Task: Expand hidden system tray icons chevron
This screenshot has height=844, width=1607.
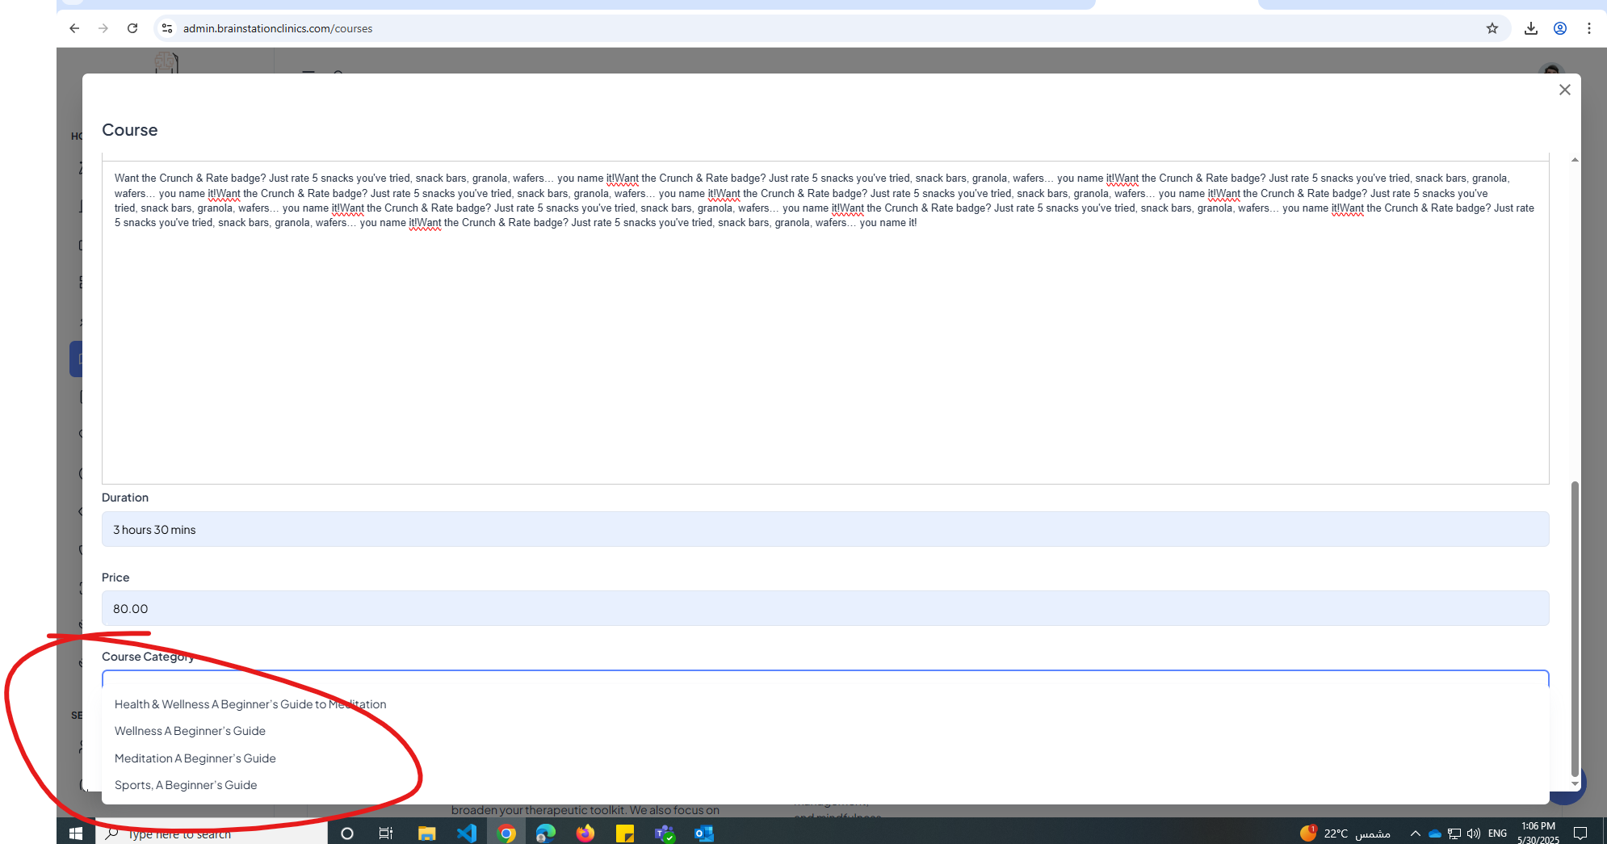Action: [1415, 834]
